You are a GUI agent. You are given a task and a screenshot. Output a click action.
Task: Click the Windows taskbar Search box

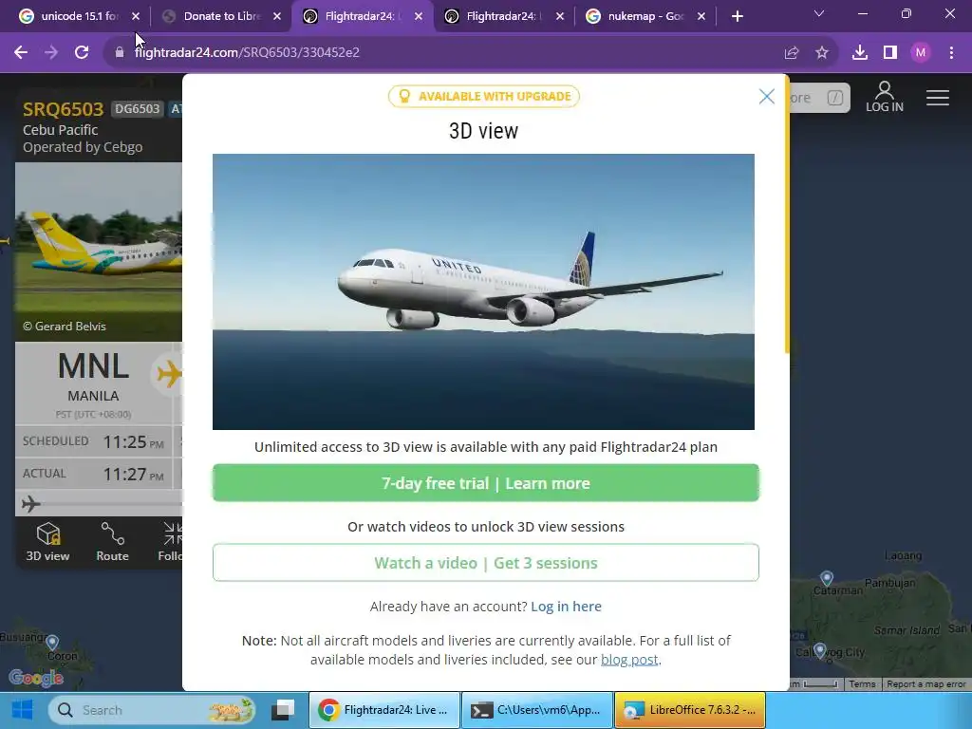[x=152, y=710]
